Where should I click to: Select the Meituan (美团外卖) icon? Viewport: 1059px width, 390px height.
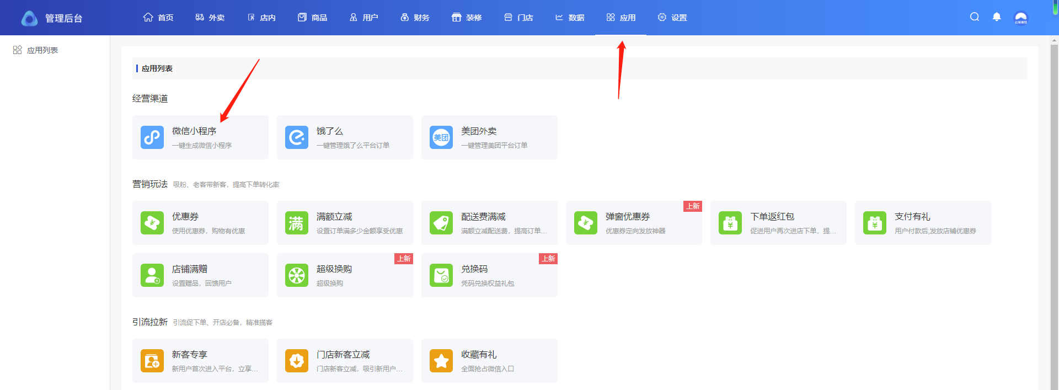[x=441, y=137]
